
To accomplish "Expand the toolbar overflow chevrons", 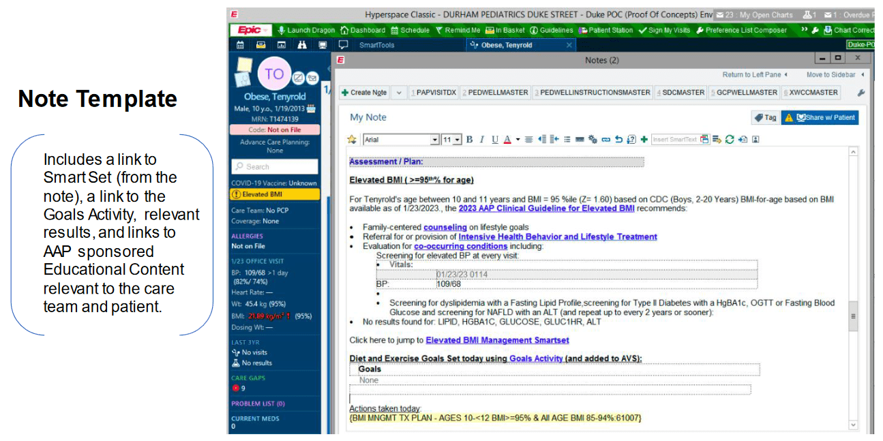I will pos(805,30).
